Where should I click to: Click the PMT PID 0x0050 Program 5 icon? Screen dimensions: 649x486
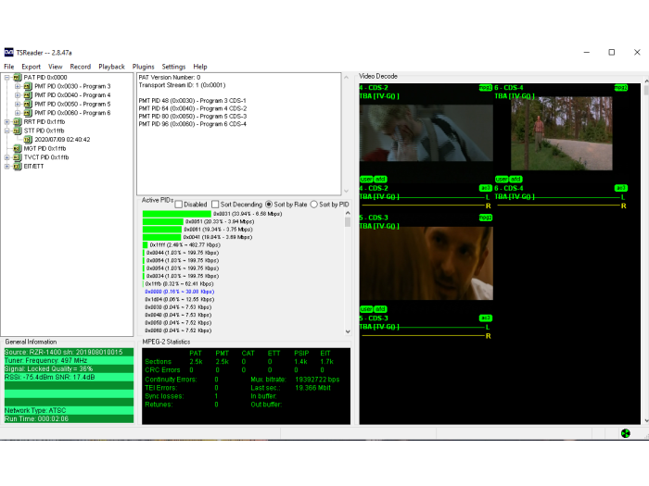28,104
